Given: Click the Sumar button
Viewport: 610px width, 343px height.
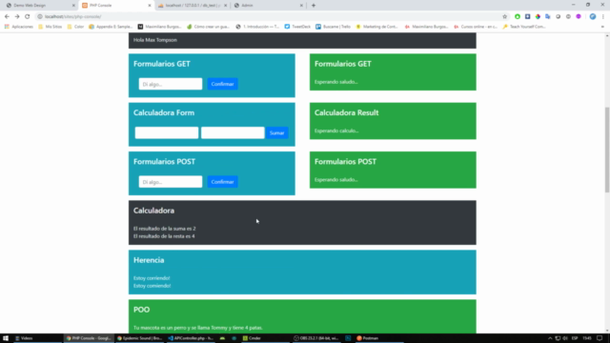Looking at the screenshot, I should (x=277, y=132).
